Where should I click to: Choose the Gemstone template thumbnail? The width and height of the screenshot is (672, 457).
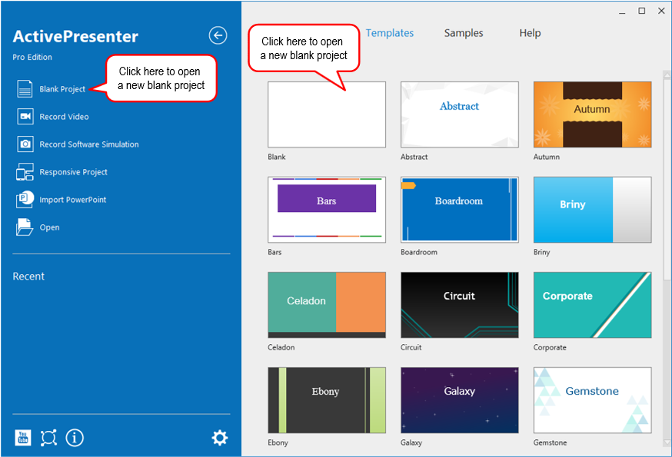pyautogui.click(x=592, y=399)
